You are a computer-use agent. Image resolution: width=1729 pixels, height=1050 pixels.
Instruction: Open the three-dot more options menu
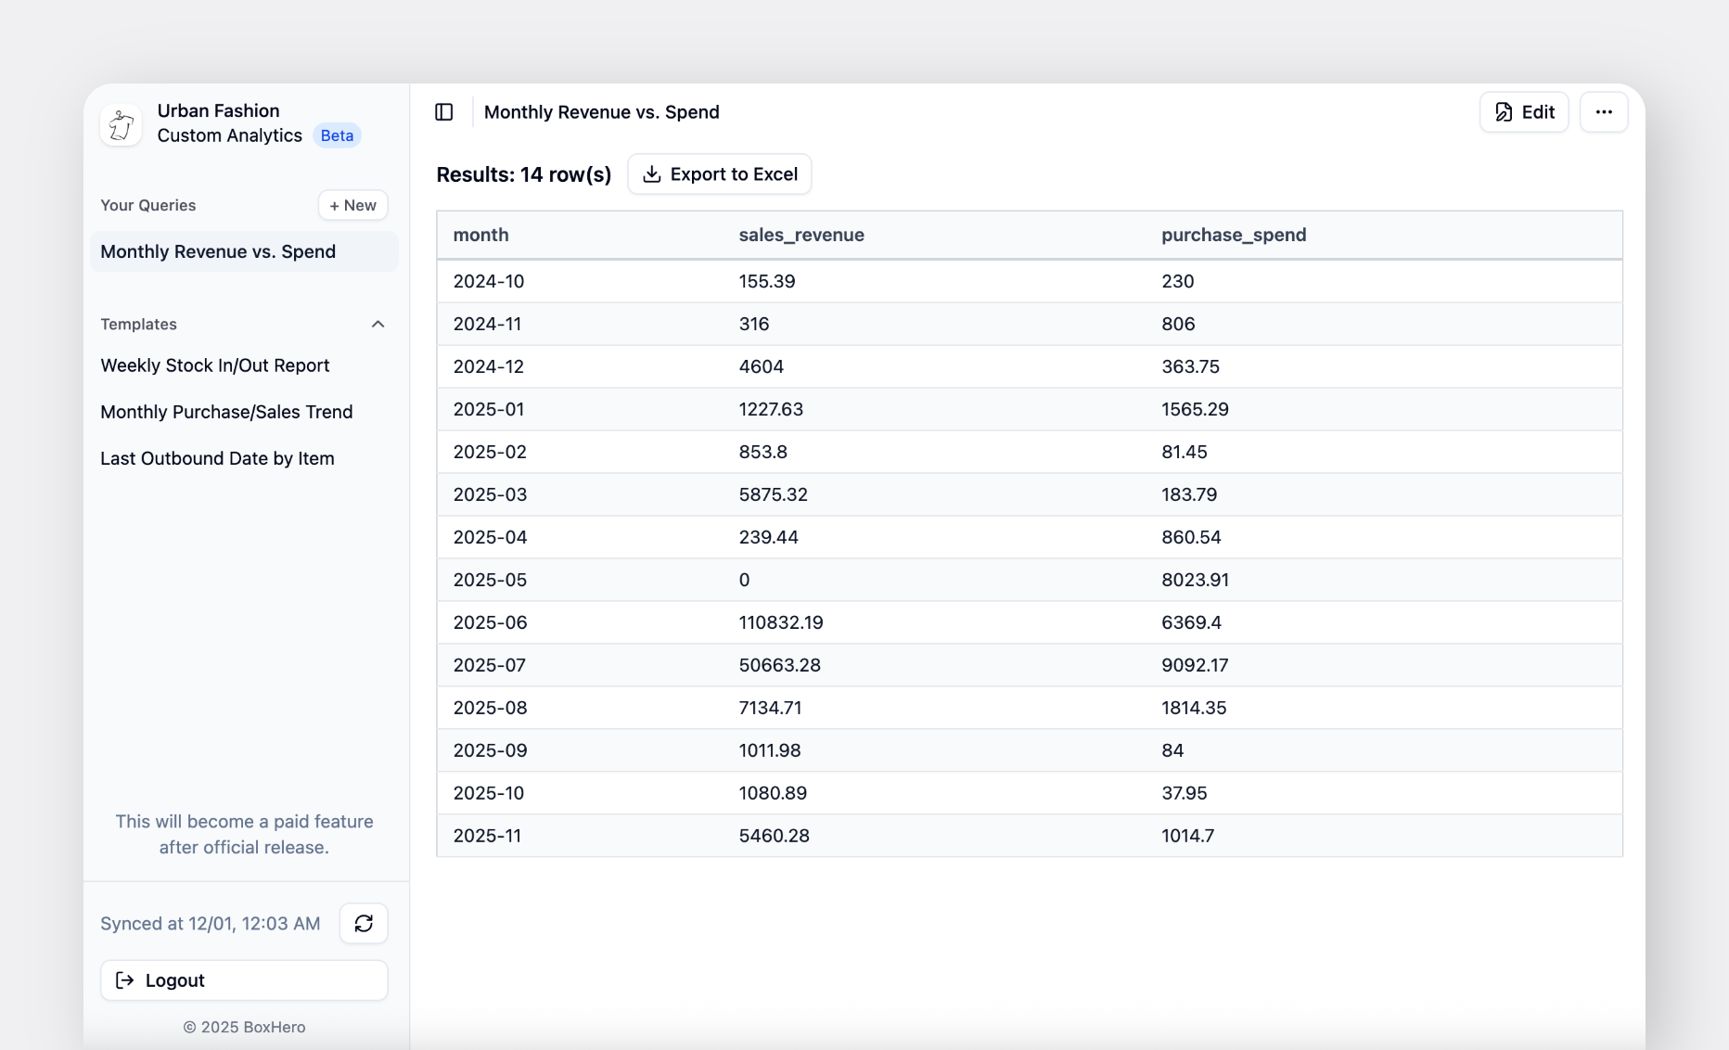click(1604, 112)
